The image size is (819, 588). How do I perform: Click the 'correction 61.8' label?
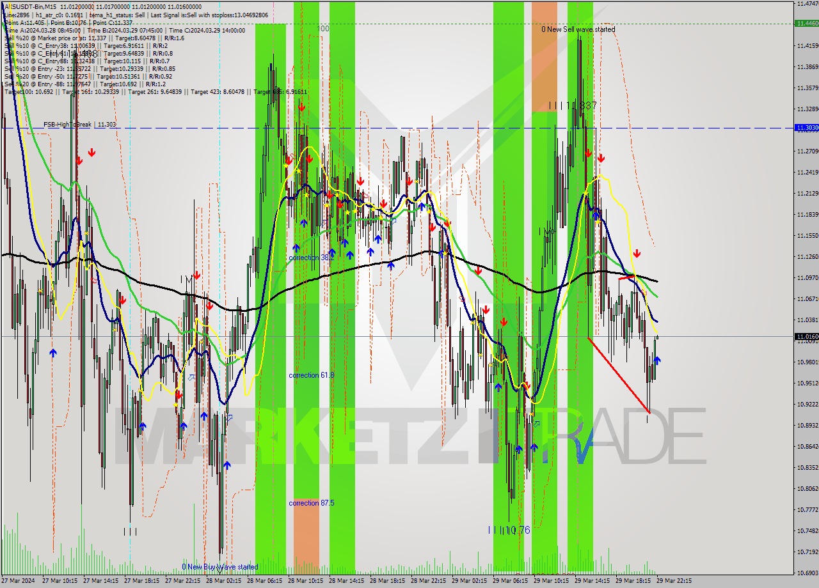[x=311, y=375]
